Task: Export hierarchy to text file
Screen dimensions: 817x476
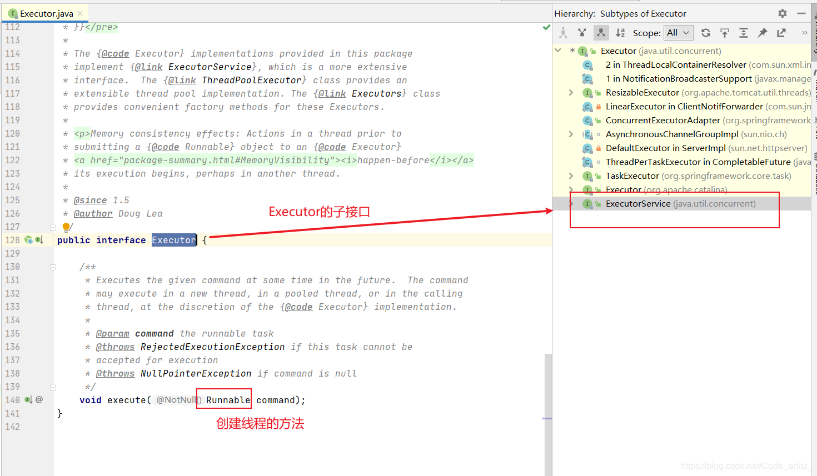Action: 781,33
